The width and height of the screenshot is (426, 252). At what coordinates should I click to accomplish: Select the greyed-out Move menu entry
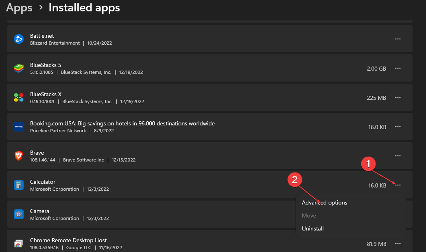tap(309, 216)
